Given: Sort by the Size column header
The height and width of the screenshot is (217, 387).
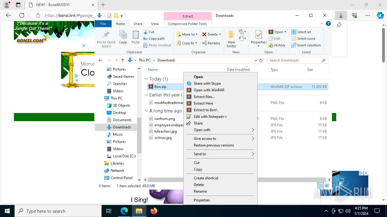Looking at the screenshot, I should pos(310,70).
